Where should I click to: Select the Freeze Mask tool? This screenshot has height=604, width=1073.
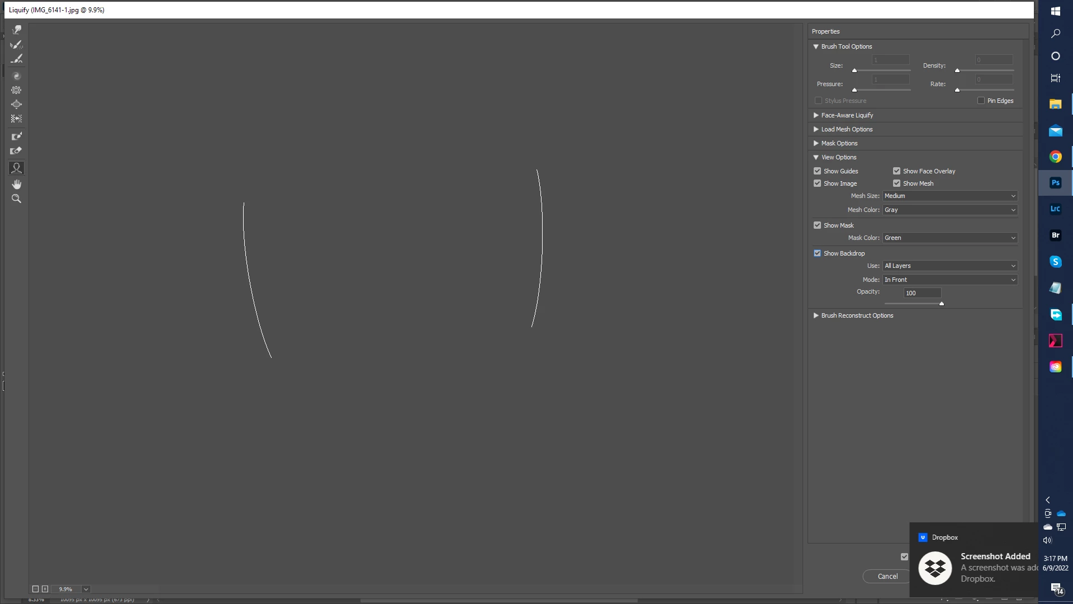click(17, 136)
